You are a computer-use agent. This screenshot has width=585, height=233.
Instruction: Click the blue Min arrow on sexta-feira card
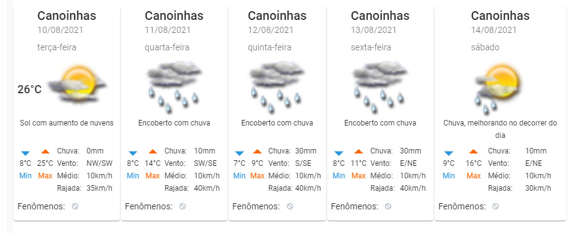coord(338,153)
